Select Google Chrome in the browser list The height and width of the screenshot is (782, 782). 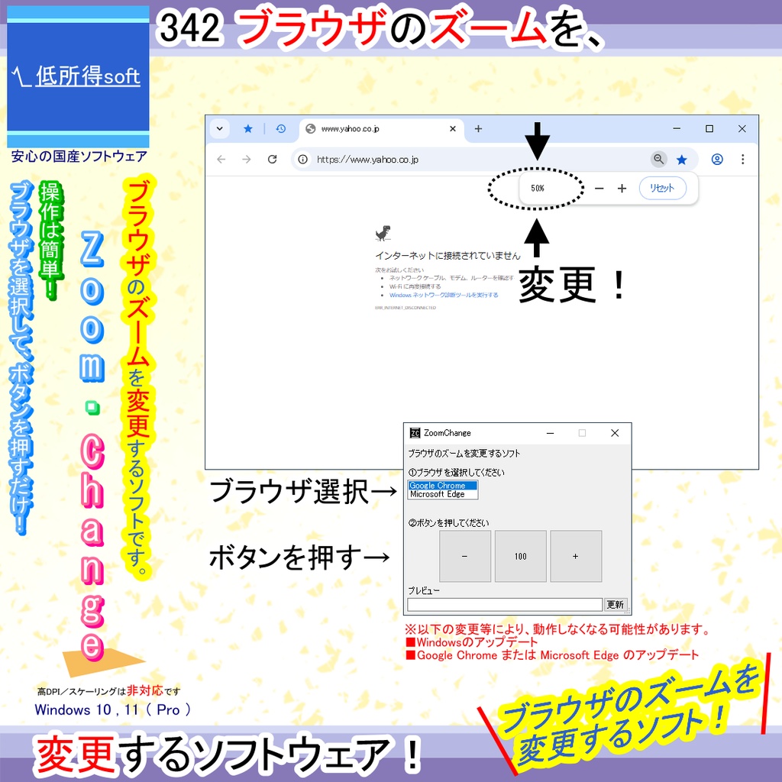click(443, 485)
